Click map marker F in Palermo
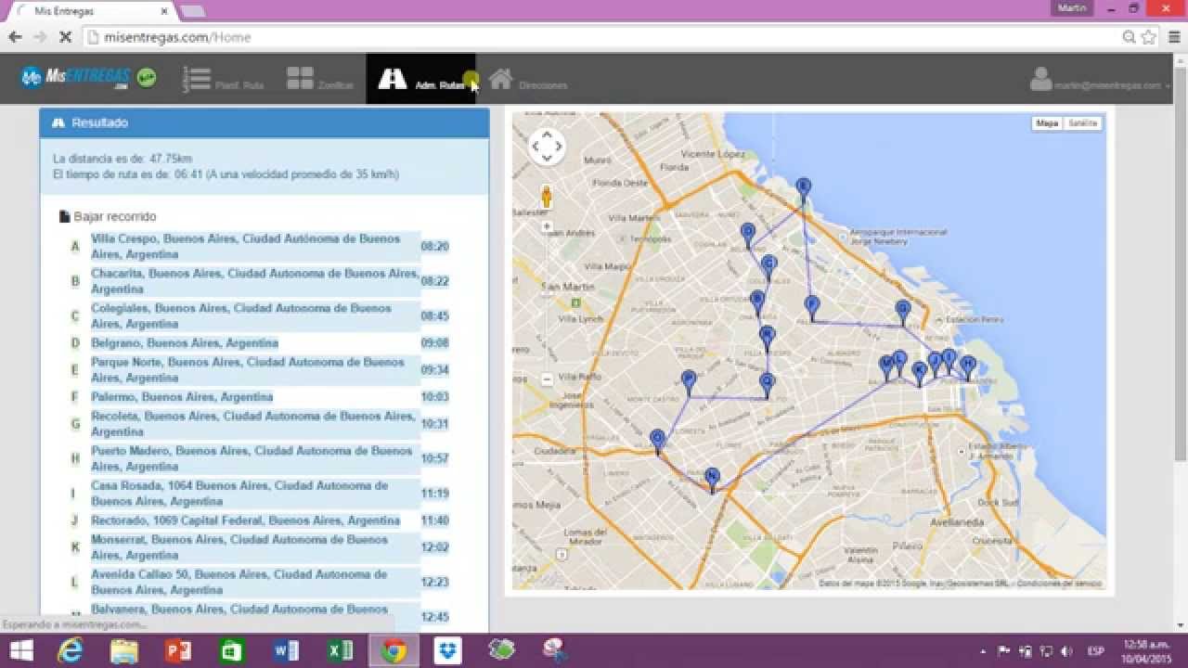 pos(812,308)
